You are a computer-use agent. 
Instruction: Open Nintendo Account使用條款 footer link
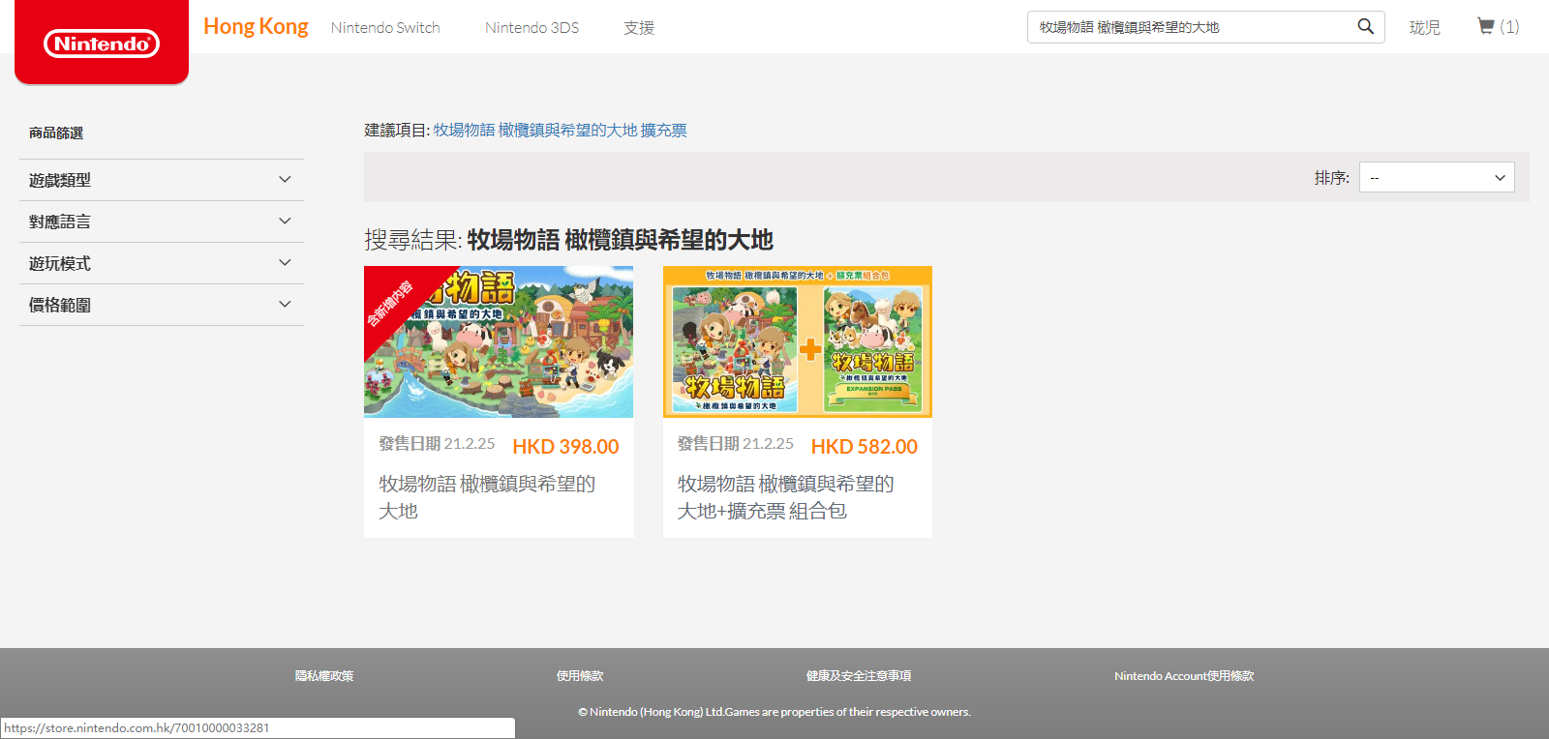coord(1184,676)
